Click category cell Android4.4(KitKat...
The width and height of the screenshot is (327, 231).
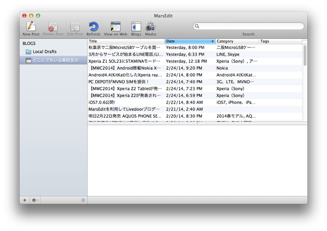(237, 75)
